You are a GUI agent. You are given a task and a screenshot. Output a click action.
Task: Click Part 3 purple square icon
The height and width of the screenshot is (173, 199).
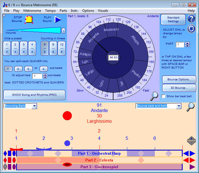(x=10, y=167)
